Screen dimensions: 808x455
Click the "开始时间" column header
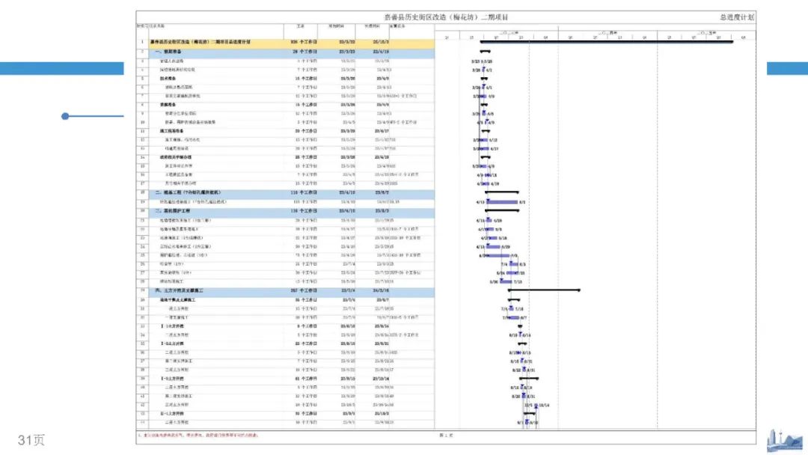coord(336,25)
